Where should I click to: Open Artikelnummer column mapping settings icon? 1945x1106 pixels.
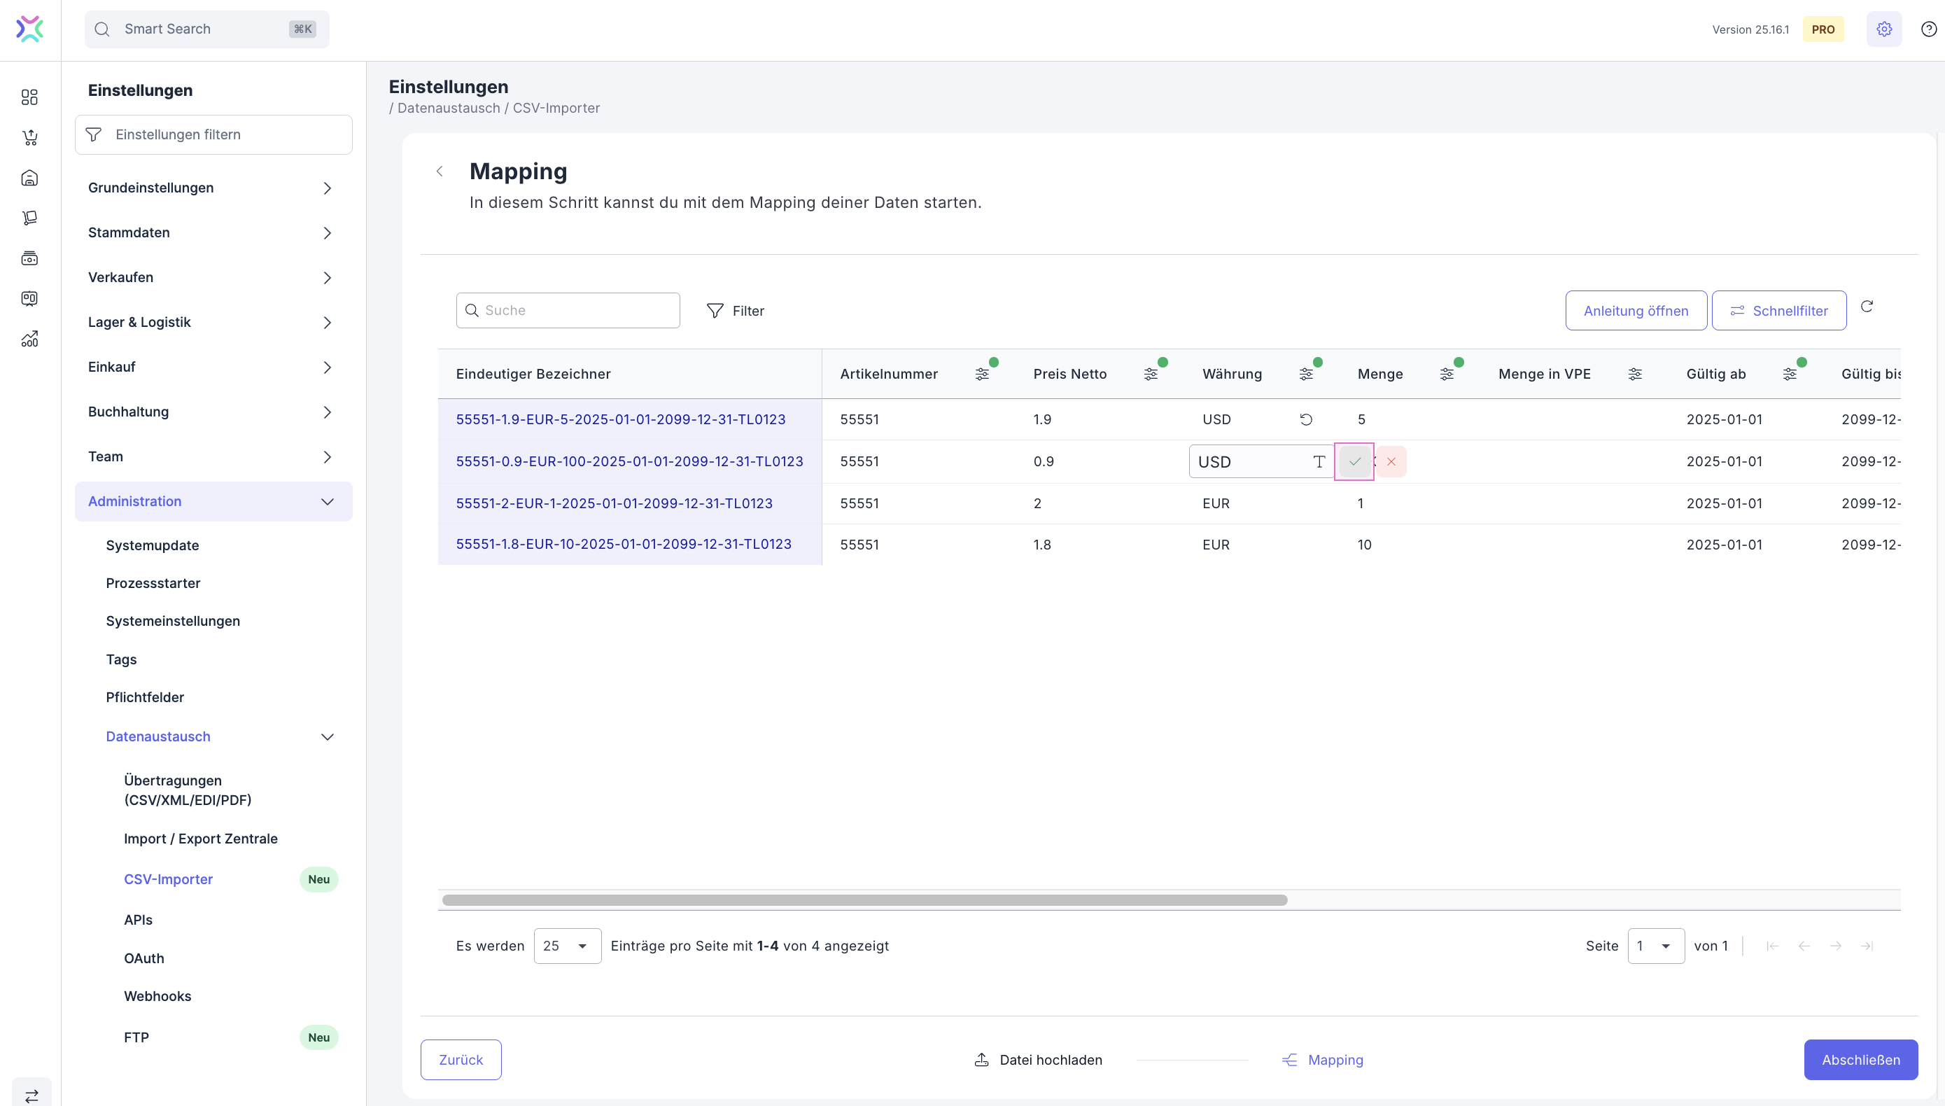point(982,374)
